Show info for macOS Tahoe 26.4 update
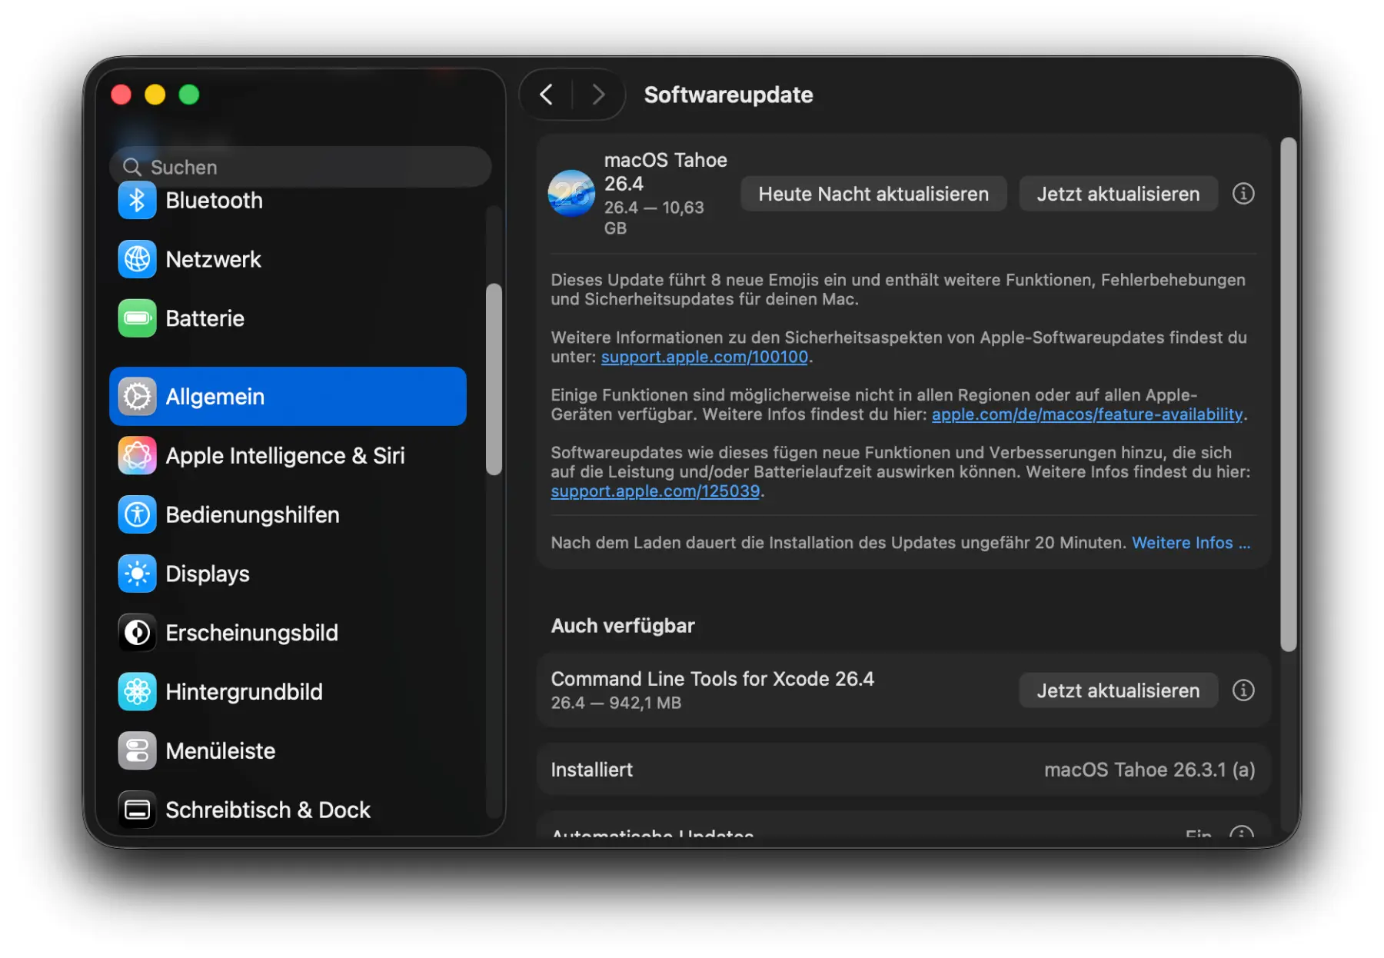 pyautogui.click(x=1243, y=194)
